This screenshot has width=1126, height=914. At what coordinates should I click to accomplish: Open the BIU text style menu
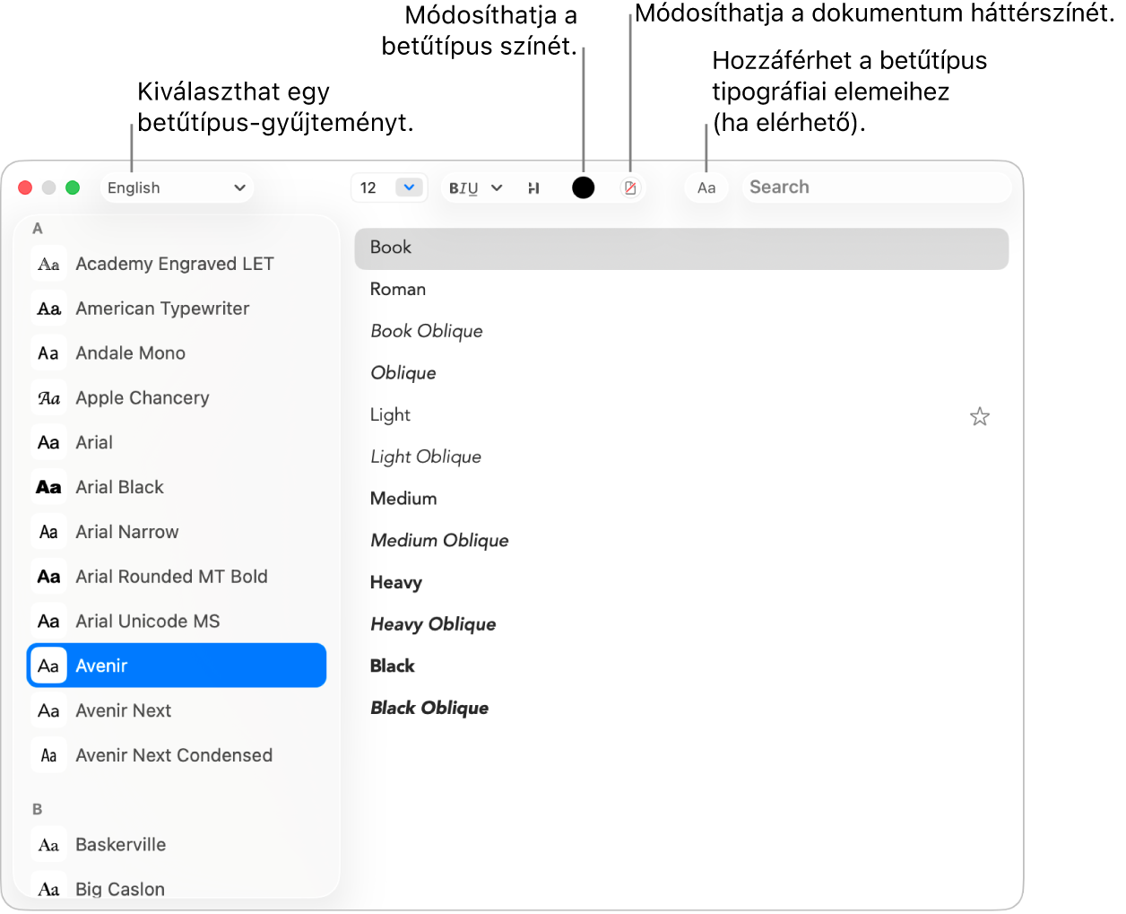click(475, 187)
